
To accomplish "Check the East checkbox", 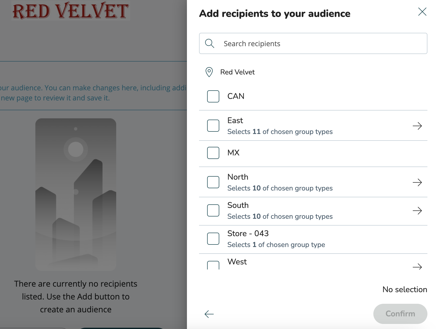I will click(213, 126).
